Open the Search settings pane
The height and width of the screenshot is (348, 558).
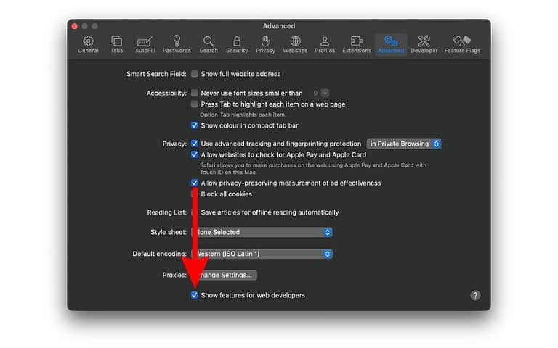[209, 44]
